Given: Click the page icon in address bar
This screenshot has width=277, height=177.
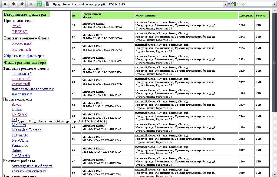Looking at the screenshot, I should [x=48, y=4].
